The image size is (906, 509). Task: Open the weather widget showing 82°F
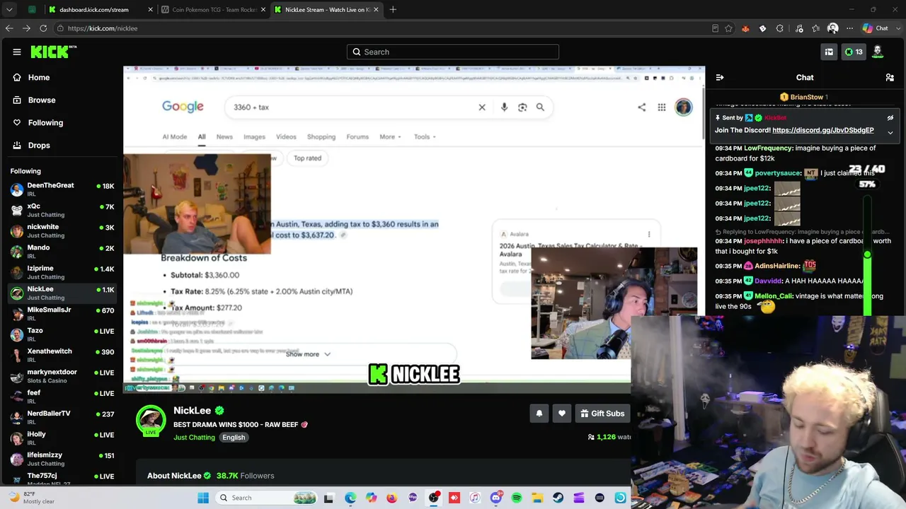(x=31, y=498)
